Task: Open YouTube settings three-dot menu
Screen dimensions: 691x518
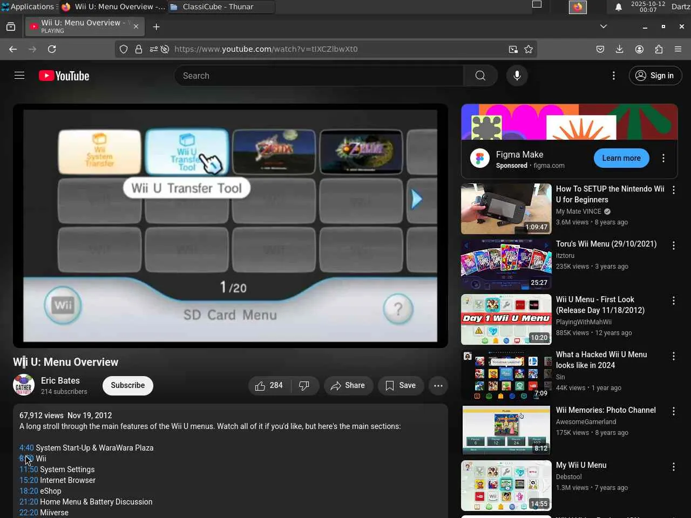Action: (x=613, y=76)
